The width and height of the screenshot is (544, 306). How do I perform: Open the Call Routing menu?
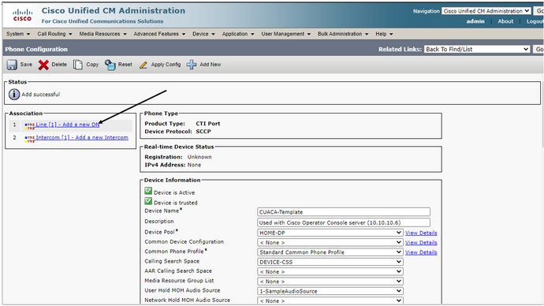point(54,34)
